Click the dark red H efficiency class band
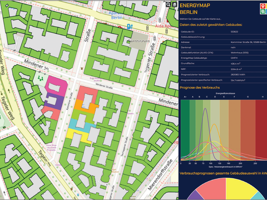The image size is (267, 200). (x=261, y=129)
